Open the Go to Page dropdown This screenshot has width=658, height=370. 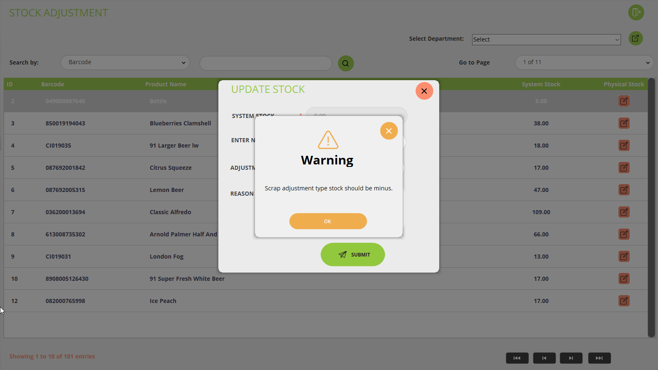coord(584,62)
